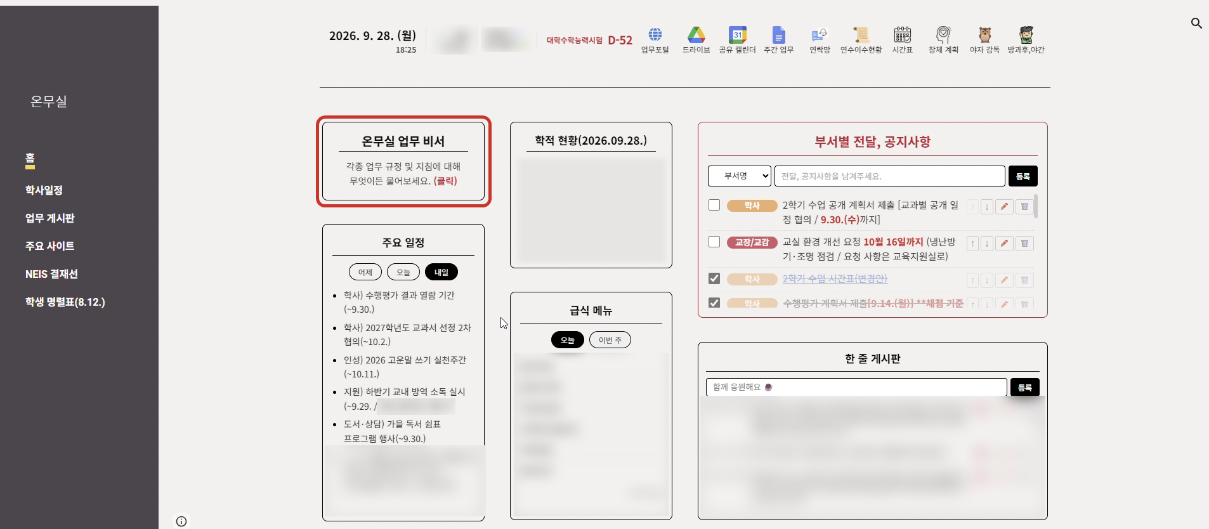The height and width of the screenshot is (529, 1209).
Task: Delete the 2학기 수업 공개 계획서 notice
Action: pyautogui.click(x=1024, y=206)
